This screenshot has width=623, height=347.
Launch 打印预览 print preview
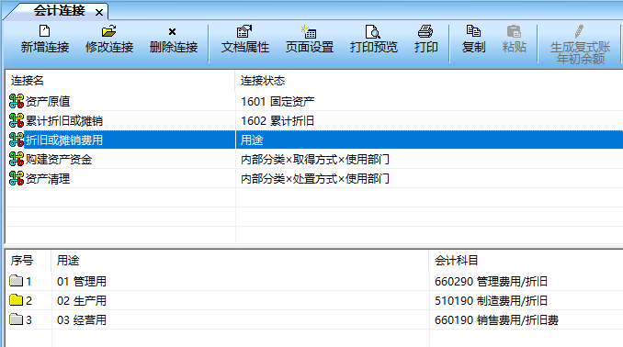[x=373, y=39]
